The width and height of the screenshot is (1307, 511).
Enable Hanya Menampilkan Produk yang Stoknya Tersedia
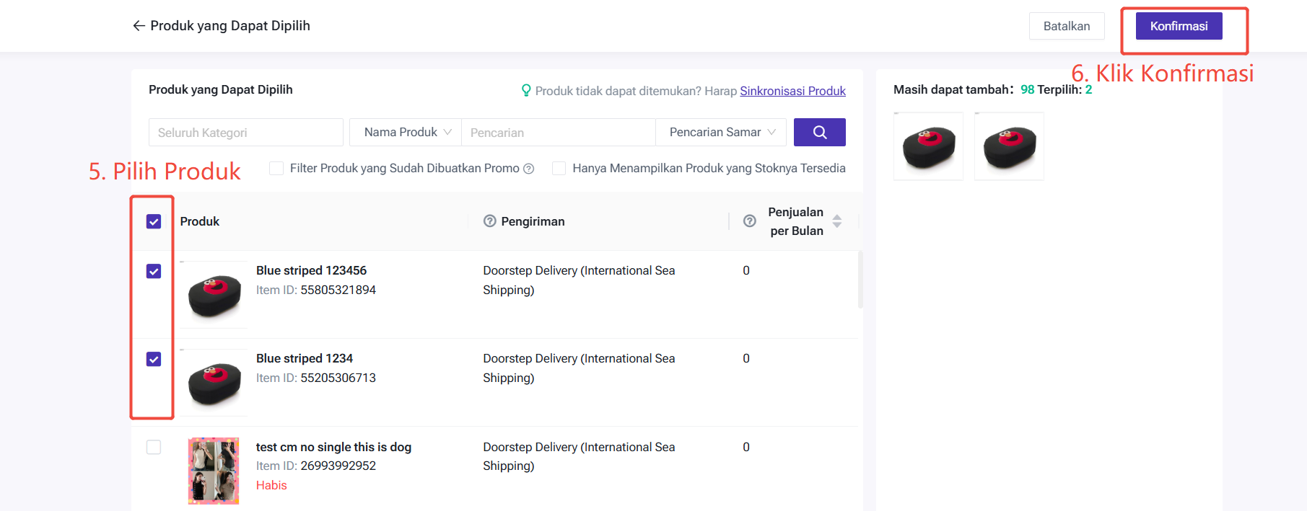559,168
